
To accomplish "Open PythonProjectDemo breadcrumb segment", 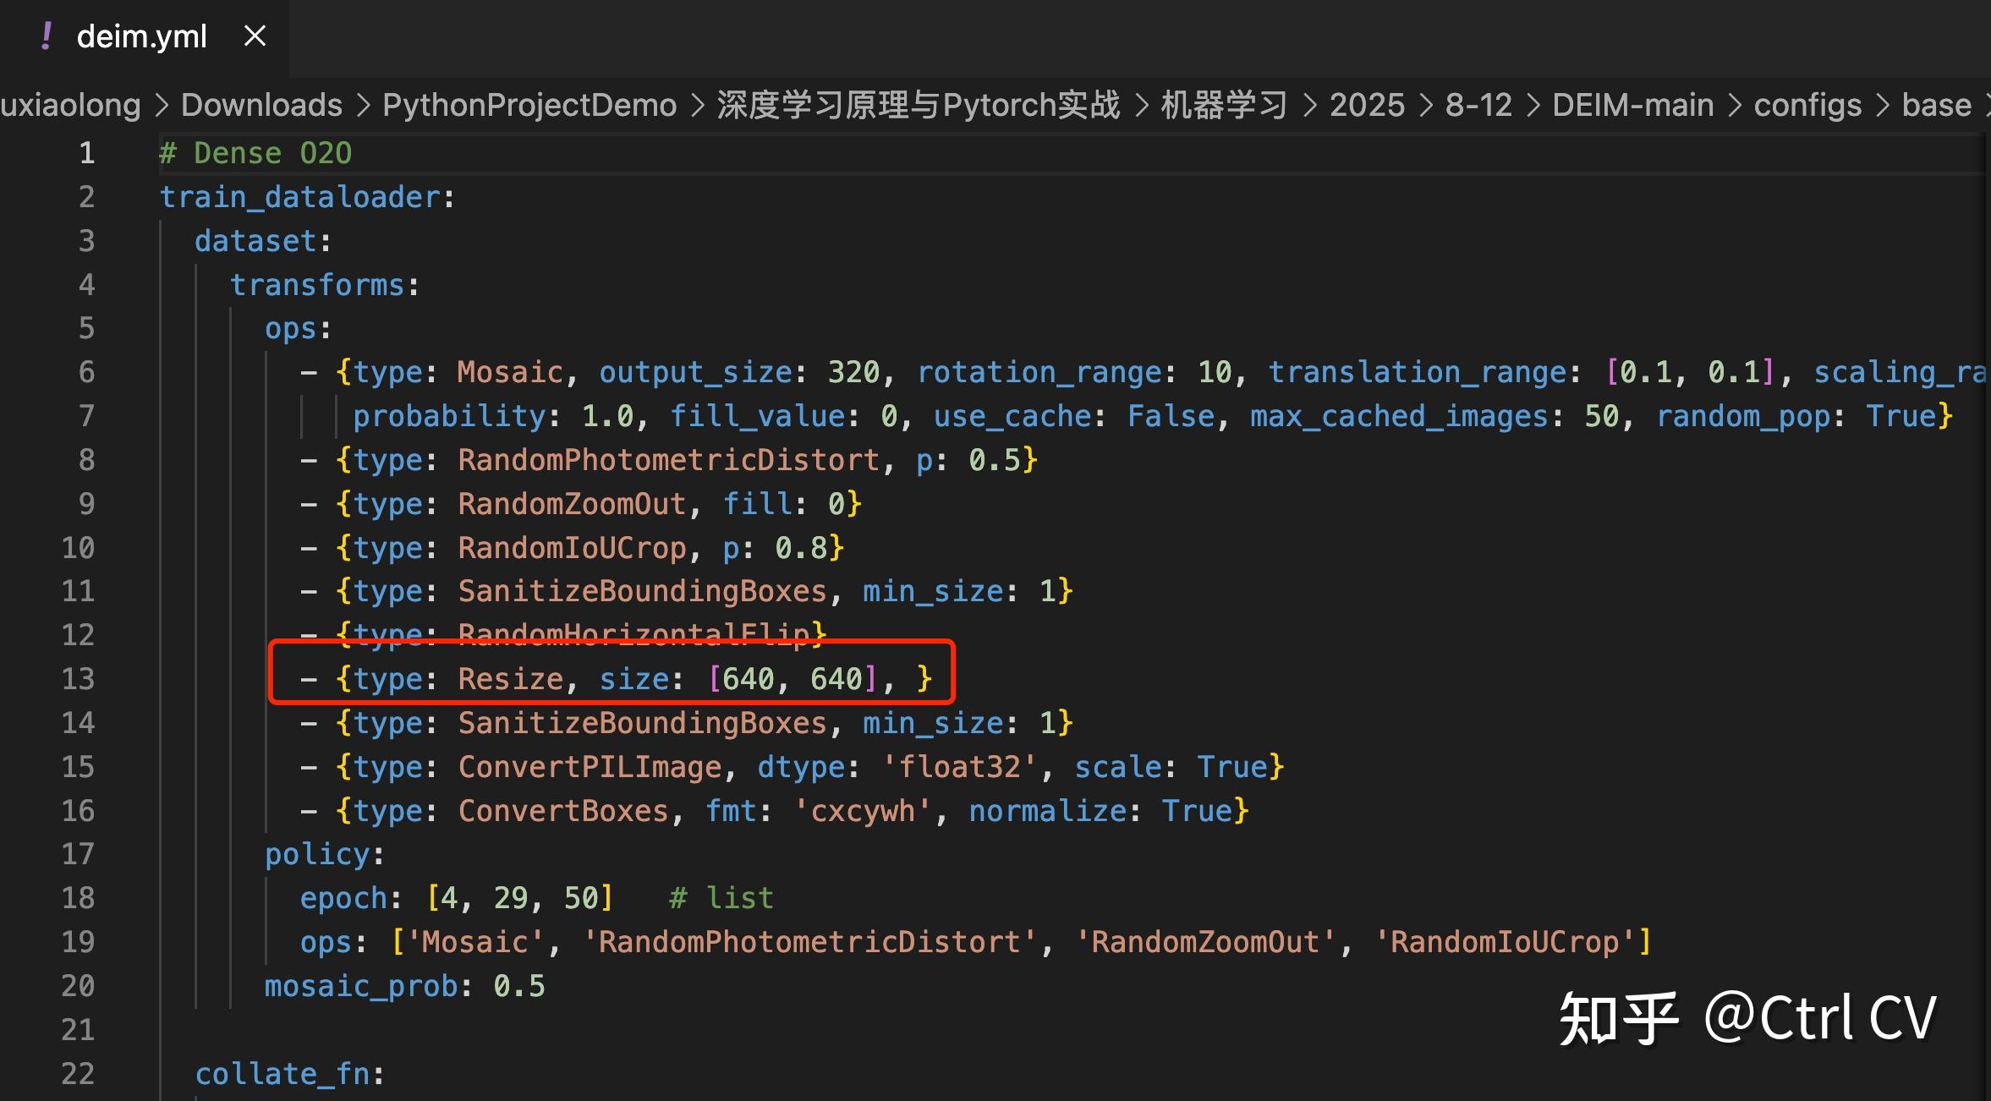I will 529,105.
